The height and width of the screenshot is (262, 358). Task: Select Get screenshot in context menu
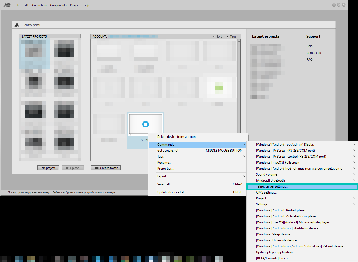tap(198, 151)
